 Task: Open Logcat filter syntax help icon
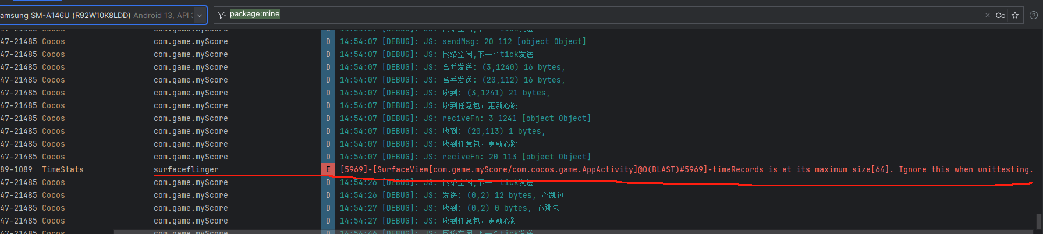[1034, 15]
